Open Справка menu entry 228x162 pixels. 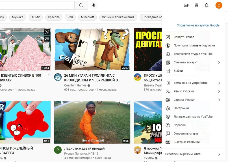pos(194,125)
